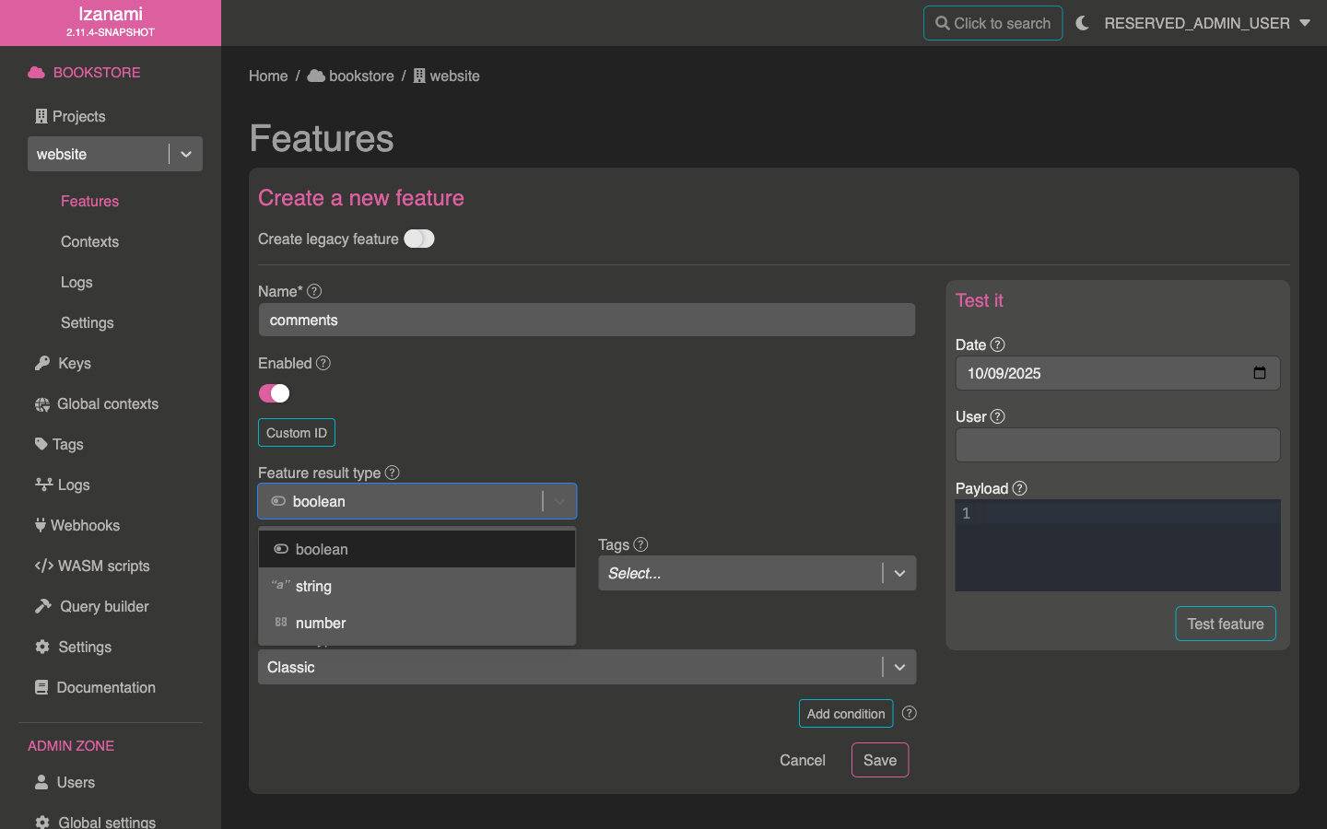Screen dimensions: 1327x829
Task: Click the help icon next to User
Action: pos(997,416)
